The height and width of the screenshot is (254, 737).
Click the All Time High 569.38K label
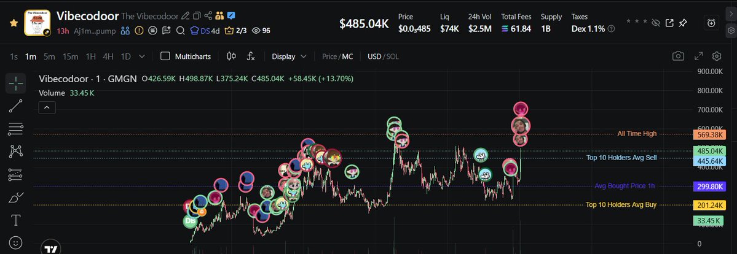[710, 134]
